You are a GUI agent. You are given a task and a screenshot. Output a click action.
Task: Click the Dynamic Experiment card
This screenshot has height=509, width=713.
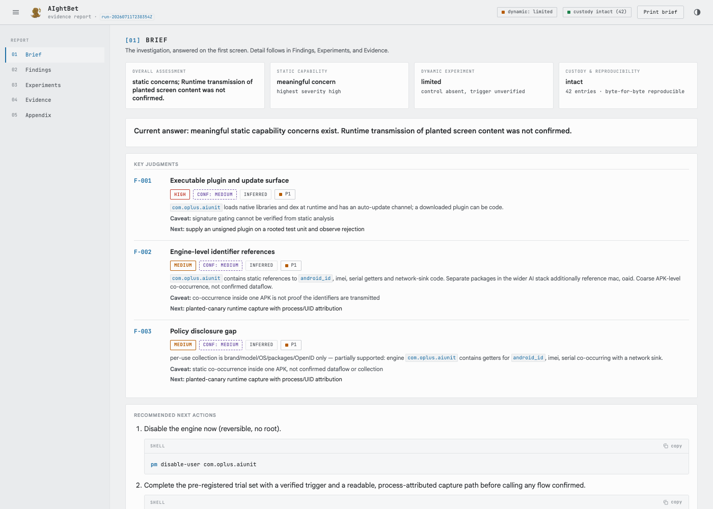(x=484, y=86)
